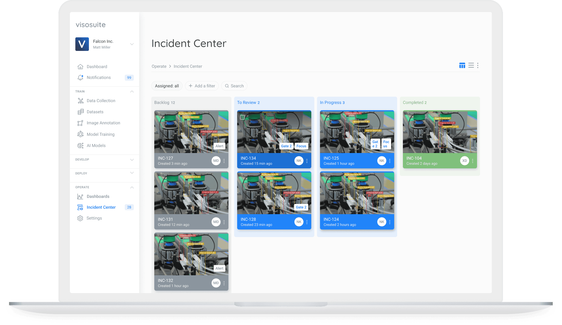Image resolution: width=562 pixels, height=325 pixels.
Task: Open the Assigned: all filter
Action: 167,86
